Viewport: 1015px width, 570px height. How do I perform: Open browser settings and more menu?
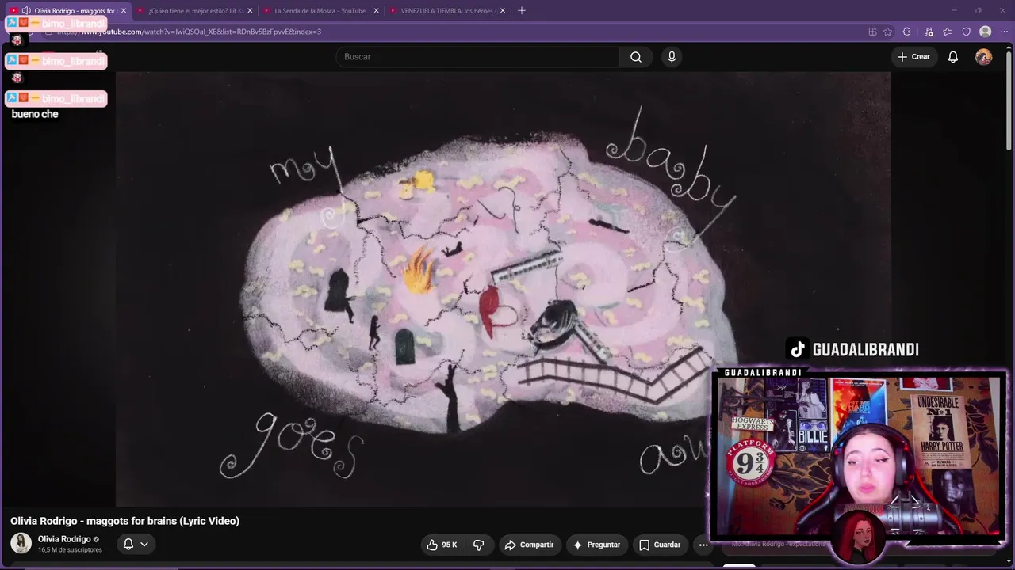(x=1005, y=32)
